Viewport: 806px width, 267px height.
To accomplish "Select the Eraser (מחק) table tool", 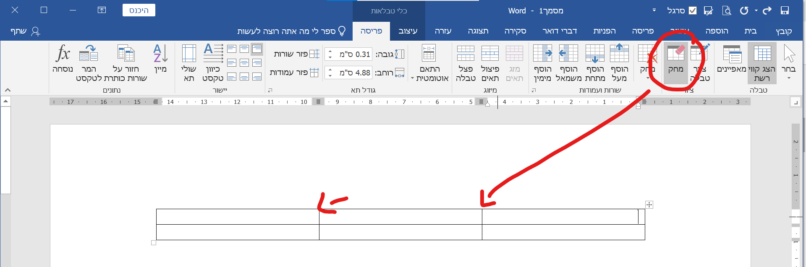I will coord(675,63).
